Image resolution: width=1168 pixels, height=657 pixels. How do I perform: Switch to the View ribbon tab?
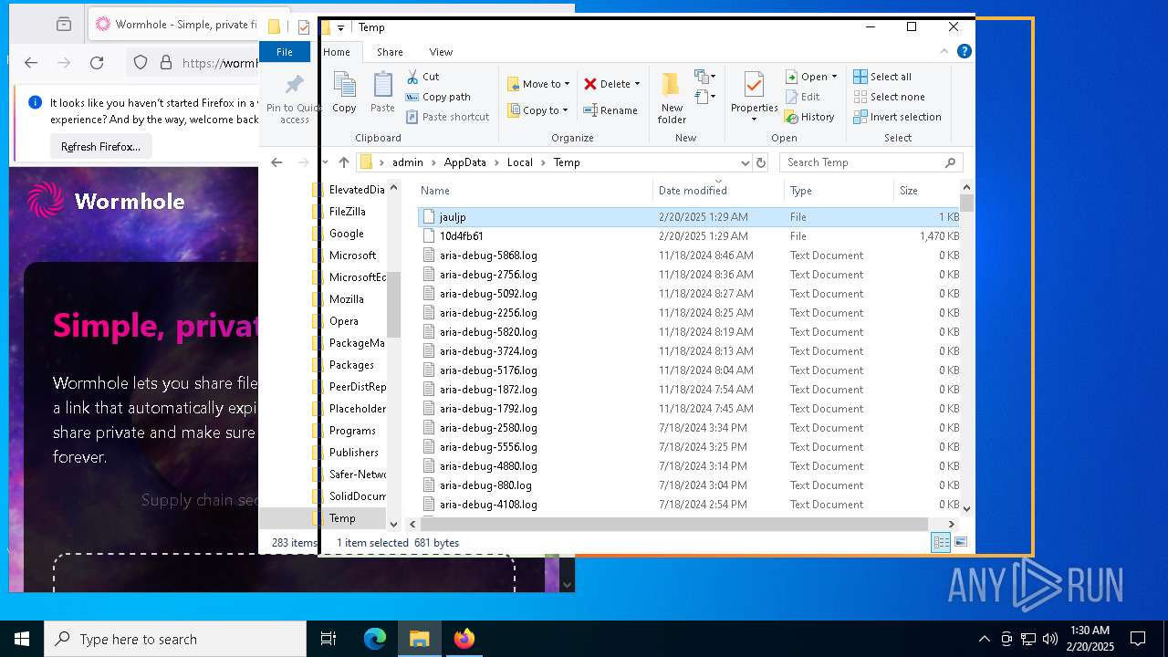point(441,52)
